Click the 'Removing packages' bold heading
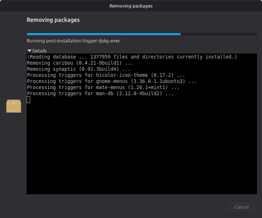Viewport: 262px width, 218px height. tap(53, 20)
